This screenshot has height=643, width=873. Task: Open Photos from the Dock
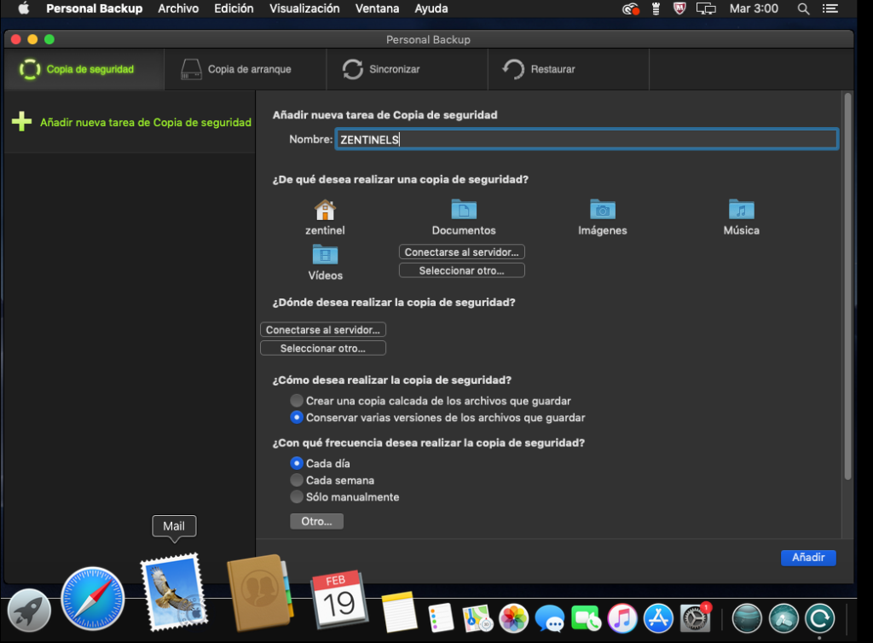513,618
